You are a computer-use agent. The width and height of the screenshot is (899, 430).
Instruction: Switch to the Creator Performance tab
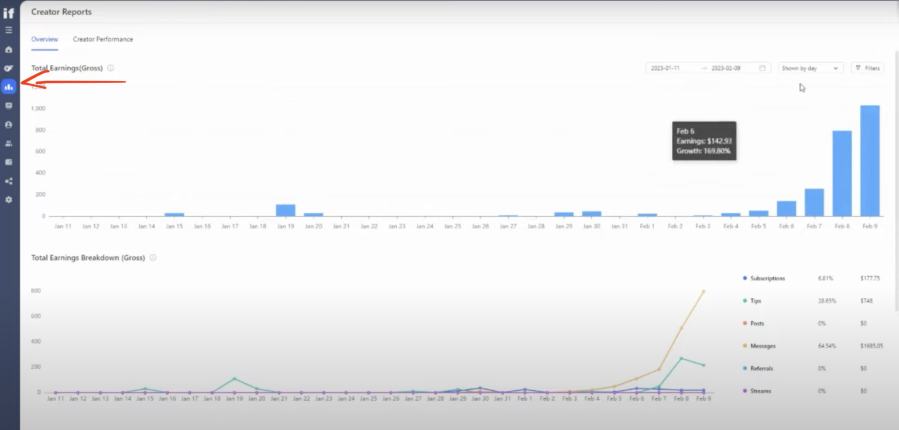coord(102,39)
